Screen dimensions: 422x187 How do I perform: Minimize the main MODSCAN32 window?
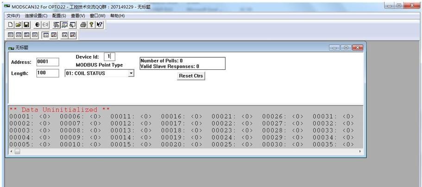[390, 6]
